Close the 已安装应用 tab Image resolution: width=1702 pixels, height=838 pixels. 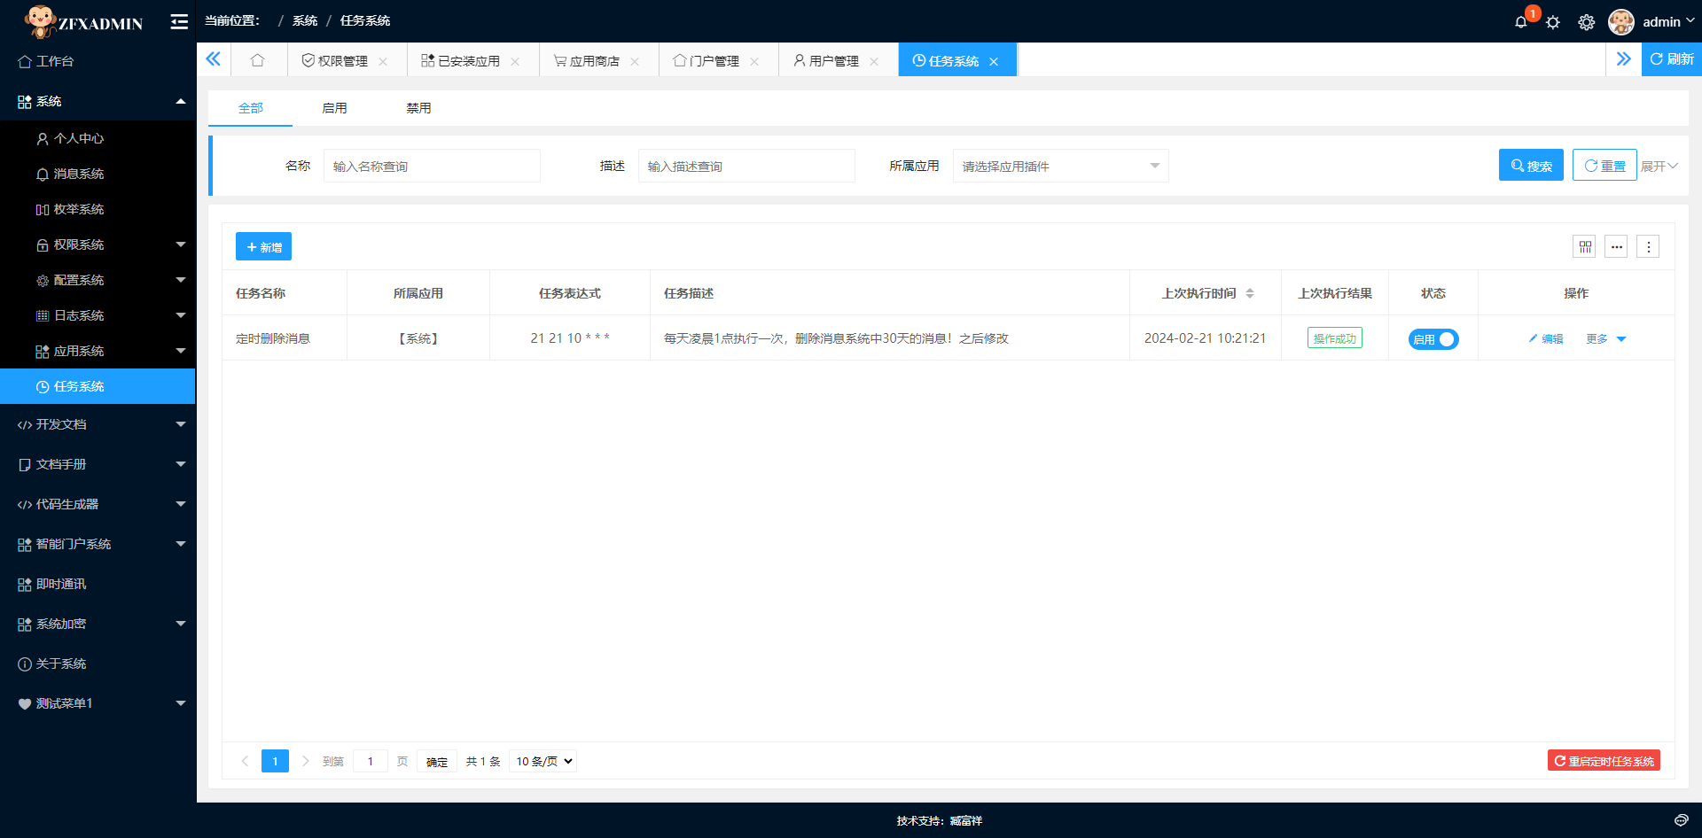(x=515, y=61)
